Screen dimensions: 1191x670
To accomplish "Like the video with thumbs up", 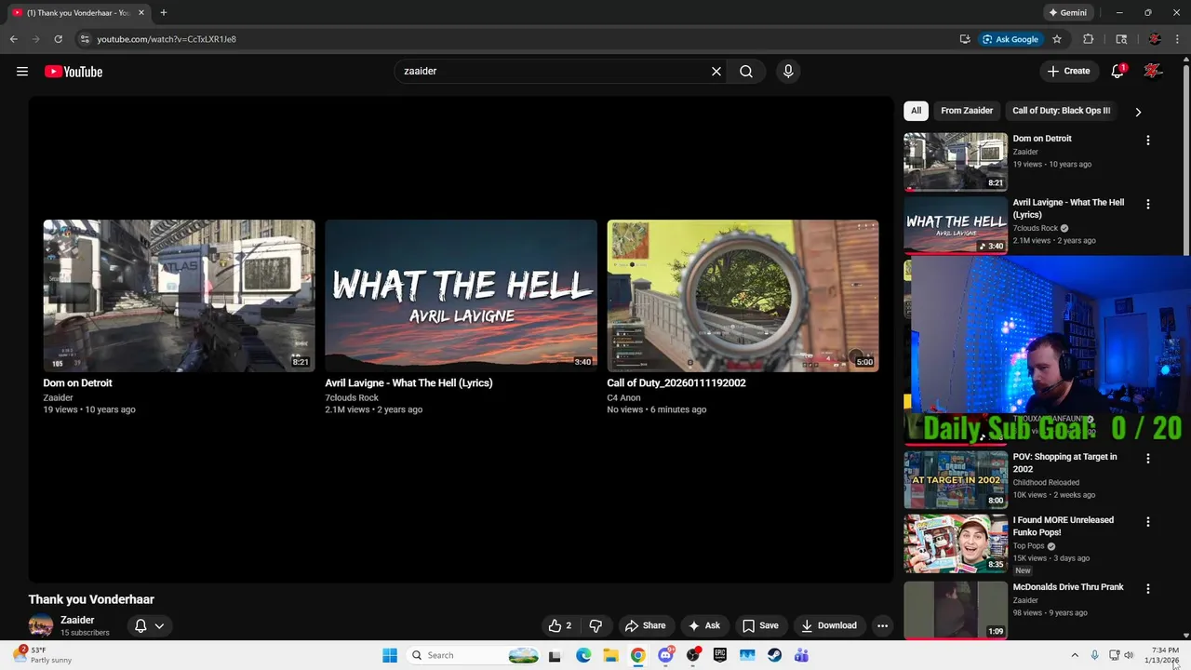I will pyautogui.click(x=559, y=625).
